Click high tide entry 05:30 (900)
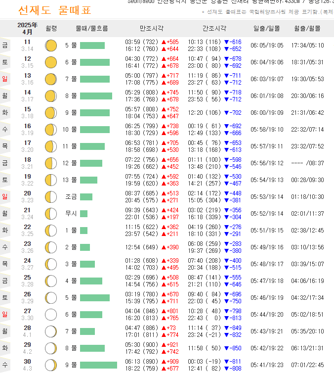 pyautogui.click(x=142, y=345)
